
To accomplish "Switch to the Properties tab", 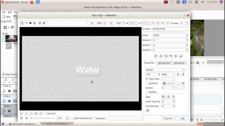I will click(x=149, y=63).
